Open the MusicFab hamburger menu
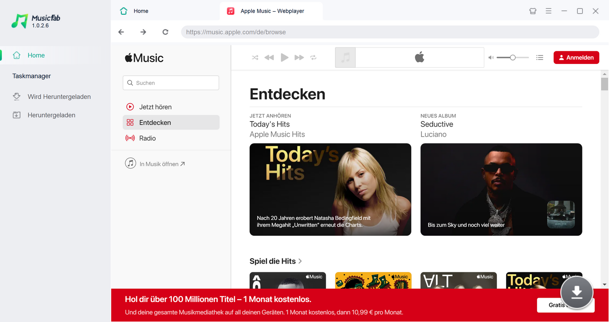This screenshot has width=609, height=322. [x=548, y=11]
